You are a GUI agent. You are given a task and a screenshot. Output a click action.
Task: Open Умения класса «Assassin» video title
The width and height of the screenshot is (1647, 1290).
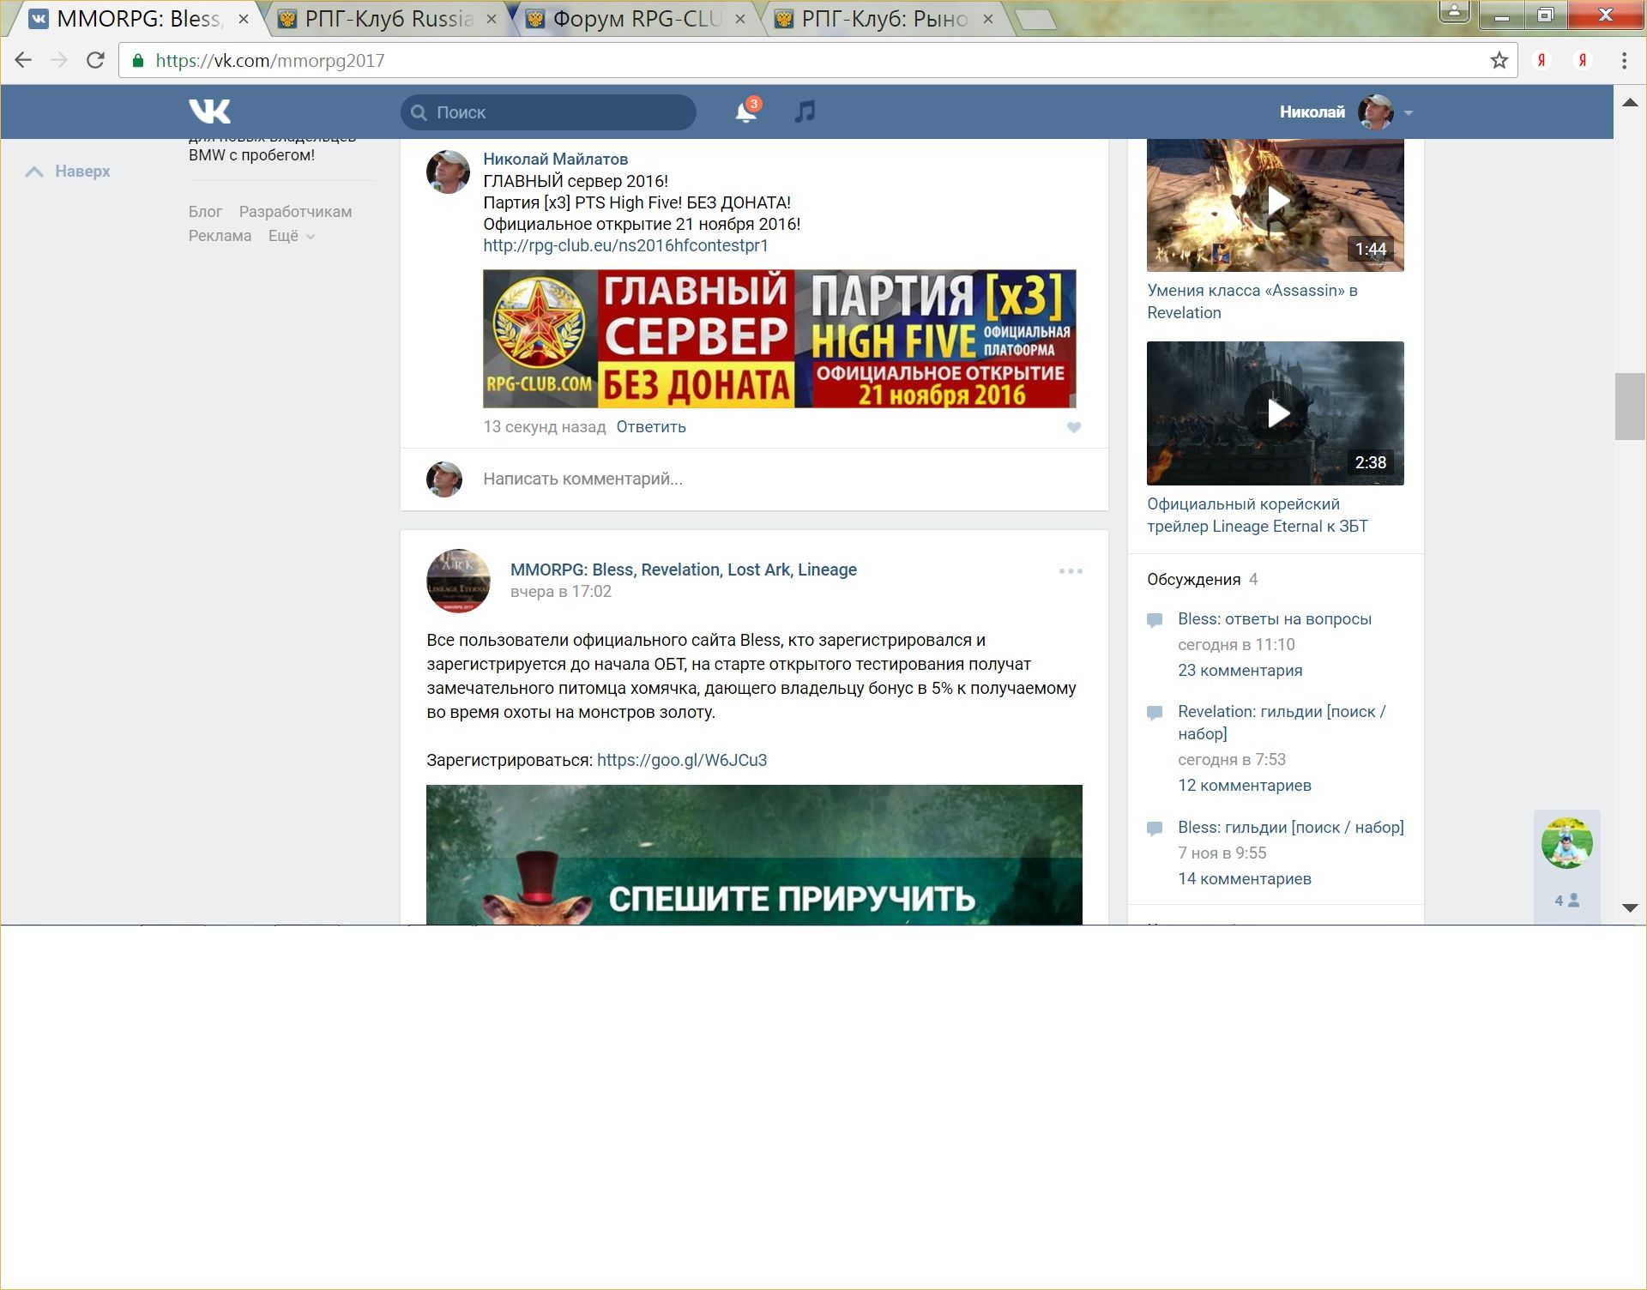coord(1252,302)
